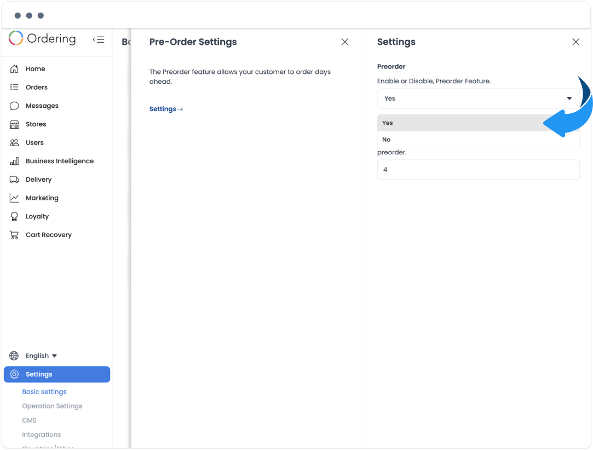Click the Cart Recovery cart icon
This screenshot has height=450, width=593.
tap(14, 235)
